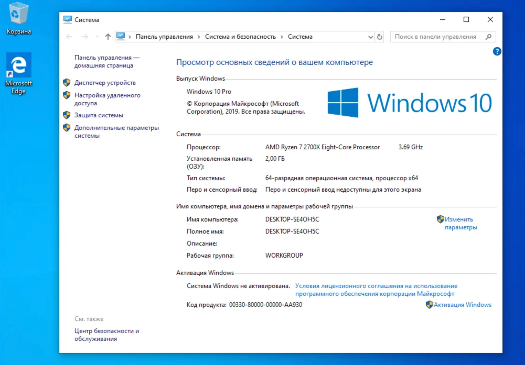This screenshot has height=365, width=525.
Task: Go forward with the forward arrow
Action: tap(85, 37)
